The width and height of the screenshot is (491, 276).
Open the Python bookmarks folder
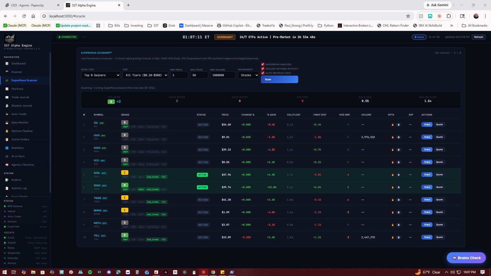click(326, 25)
